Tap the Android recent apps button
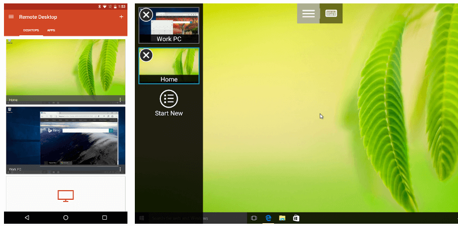This screenshot has height=226, width=458. tap(105, 217)
